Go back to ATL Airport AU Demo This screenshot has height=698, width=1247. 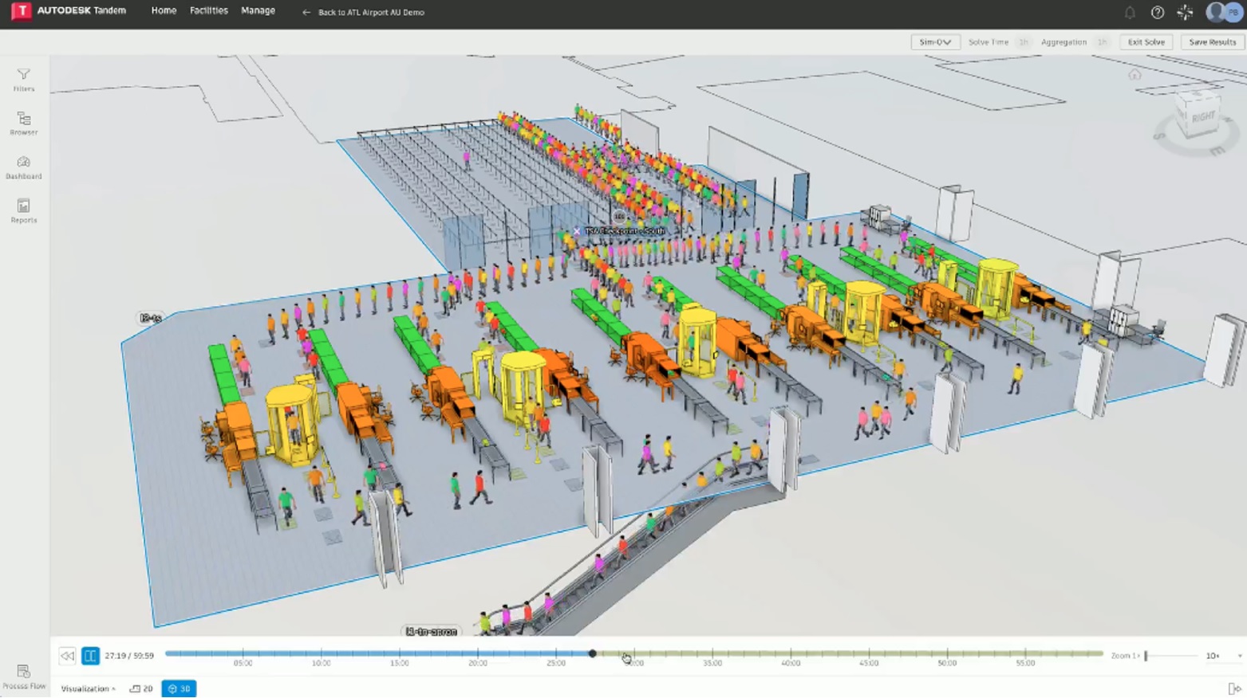pyautogui.click(x=363, y=12)
